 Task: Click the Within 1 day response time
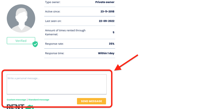click(106, 53)
